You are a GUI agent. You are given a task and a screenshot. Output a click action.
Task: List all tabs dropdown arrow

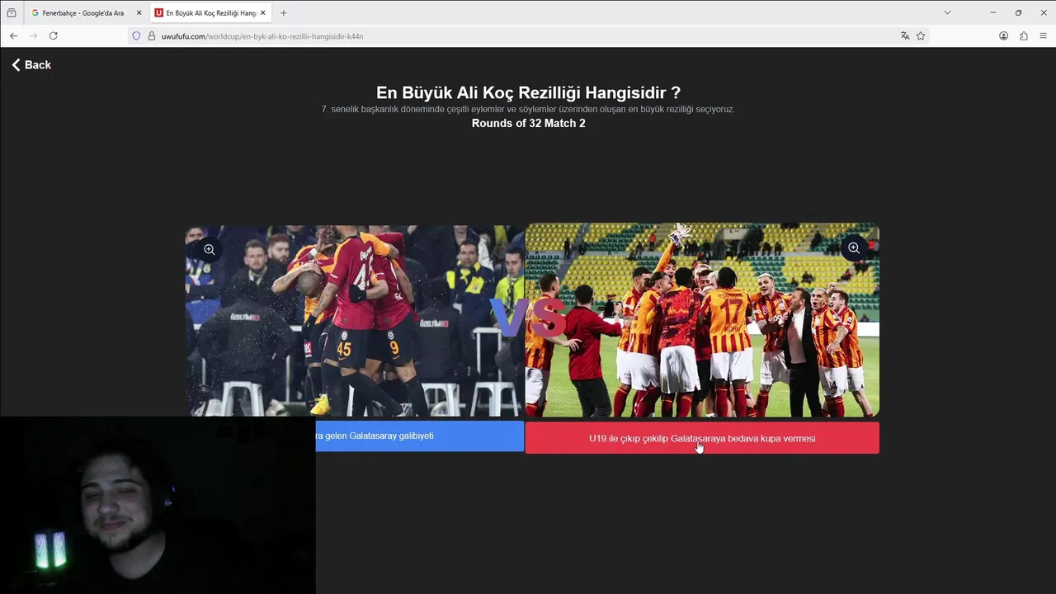(947, 13)
